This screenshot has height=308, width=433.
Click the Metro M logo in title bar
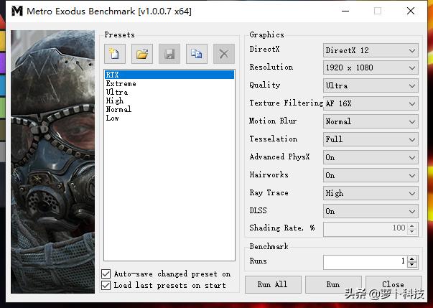click(x=17, y=11)
